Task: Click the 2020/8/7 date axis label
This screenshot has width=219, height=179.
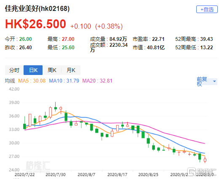Action: coord(86,175)
